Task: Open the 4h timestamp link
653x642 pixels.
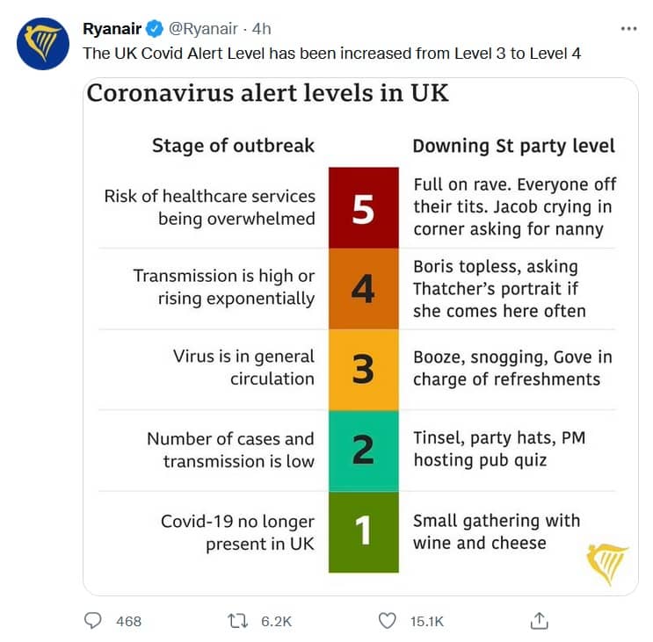Action: tap(262, 29)
